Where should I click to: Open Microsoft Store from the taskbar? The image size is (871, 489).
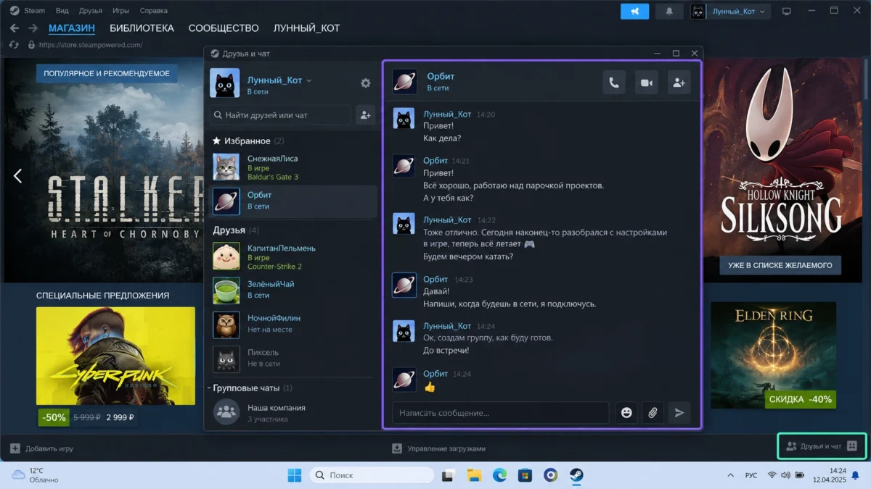click(x=525, y=475)
